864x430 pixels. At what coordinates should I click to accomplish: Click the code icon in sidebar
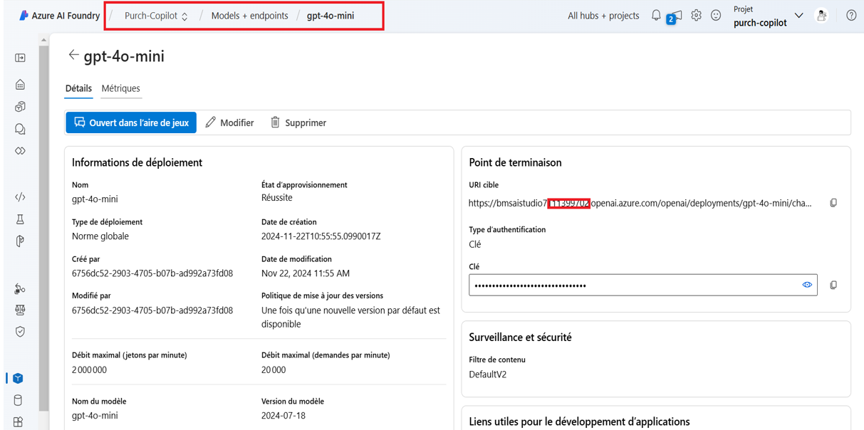click(x=20, y=197)
